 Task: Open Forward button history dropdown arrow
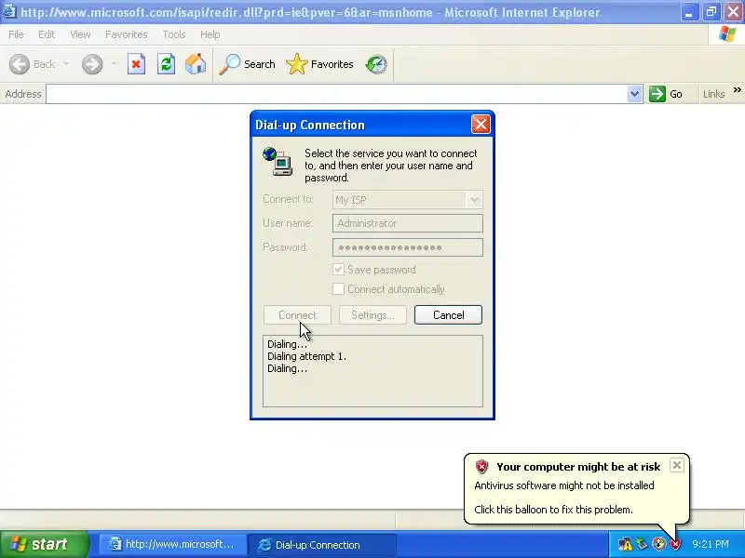(x=114, y=64)
